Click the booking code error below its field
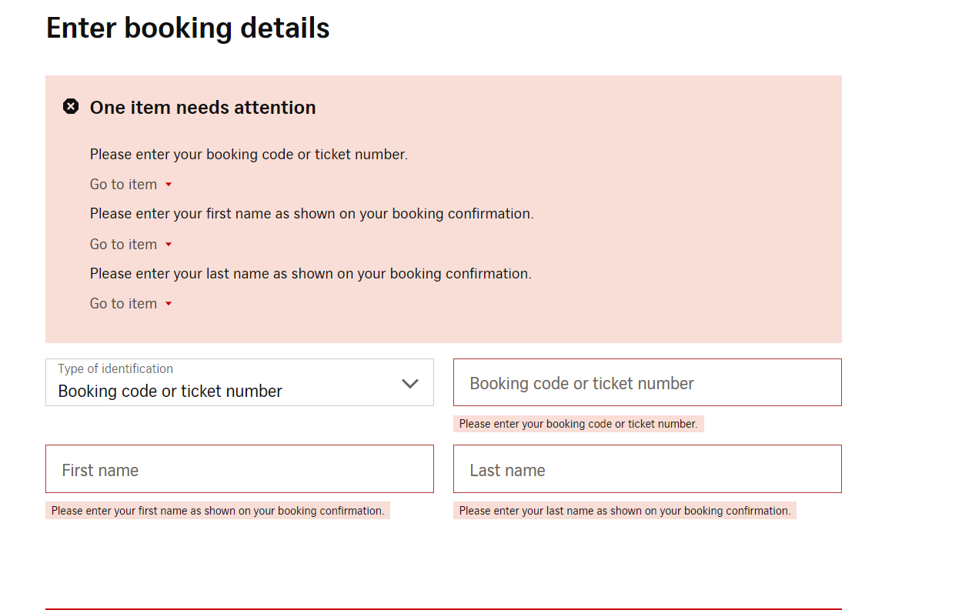 point(578,424)
